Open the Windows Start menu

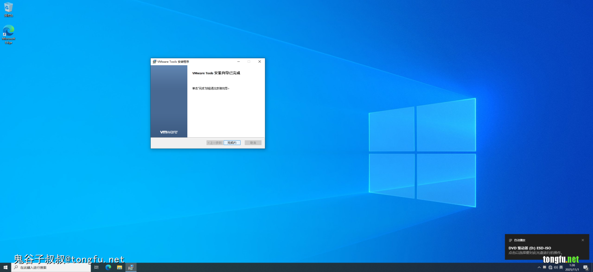(x=5, y=267)
